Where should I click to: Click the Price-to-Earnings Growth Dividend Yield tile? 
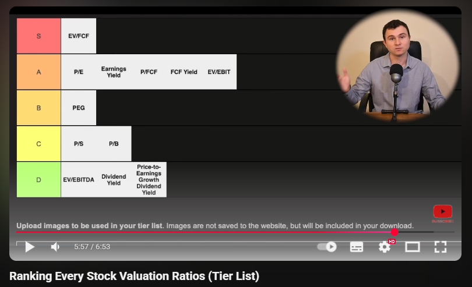(x=149, y=180)
